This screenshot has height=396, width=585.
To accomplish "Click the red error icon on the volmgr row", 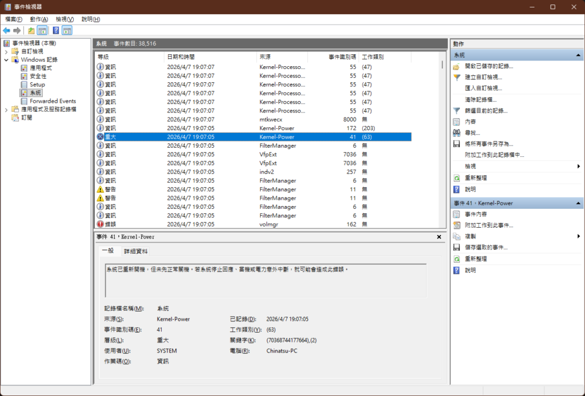I will tap(100, 224).
